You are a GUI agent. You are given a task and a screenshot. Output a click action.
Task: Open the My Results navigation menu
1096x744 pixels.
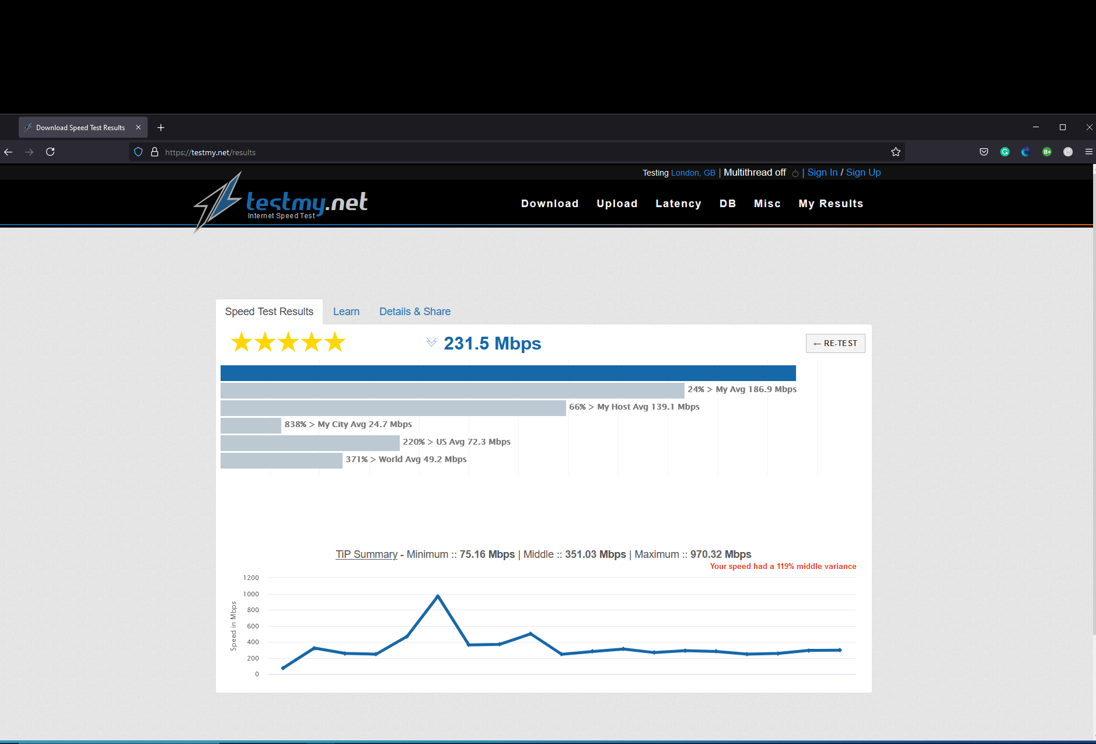[830, 204]
